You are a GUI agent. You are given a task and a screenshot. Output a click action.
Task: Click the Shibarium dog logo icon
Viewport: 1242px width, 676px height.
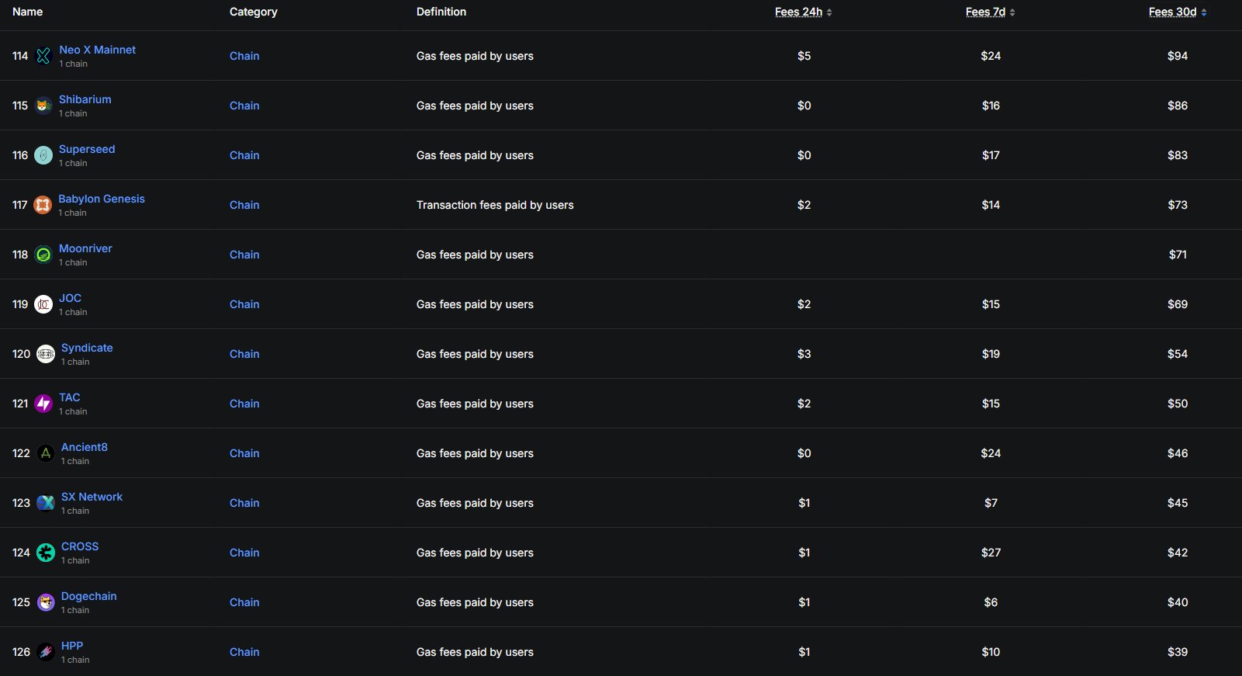coord(43,106)
